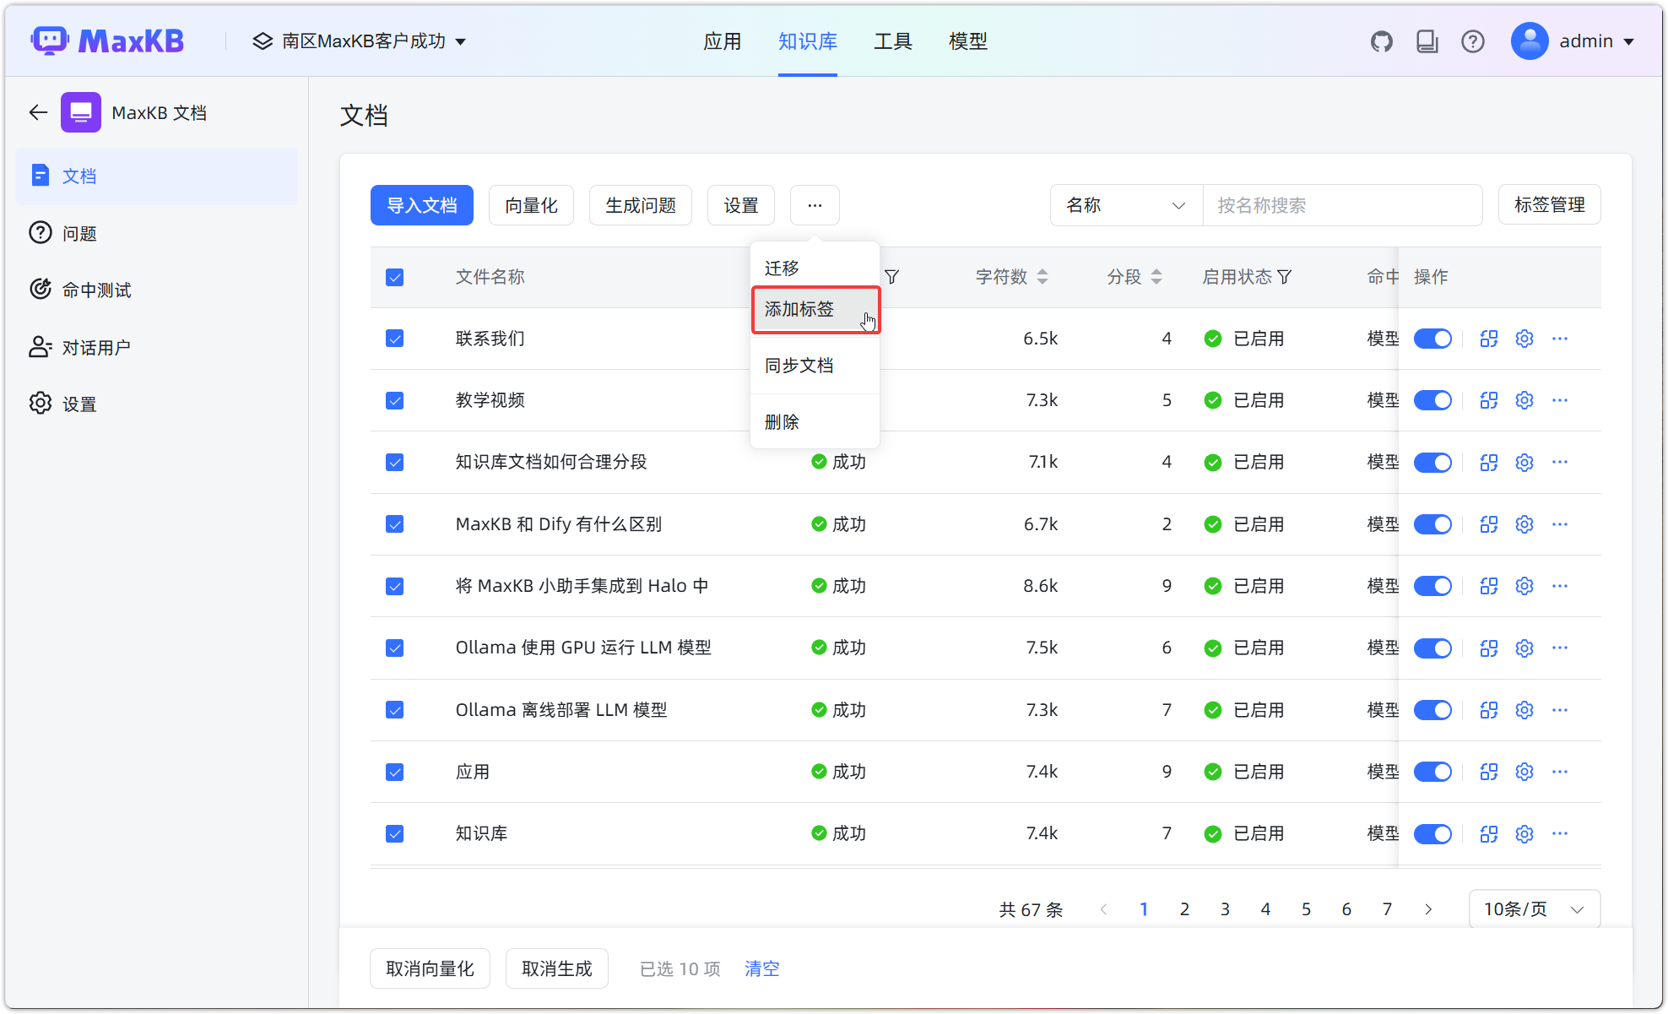Click the MaxKB logo
1668x1014 pixels.
point(107,40)
